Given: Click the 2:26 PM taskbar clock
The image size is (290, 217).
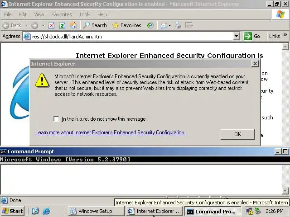Looking at the screenshot, I should coord(274,211).
